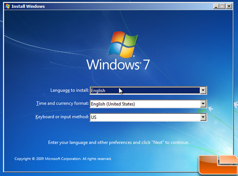Click the Copyright 2009 Microsoft Corporation text
This screenshot has height=176, width=238.
(x=63, y=159)
